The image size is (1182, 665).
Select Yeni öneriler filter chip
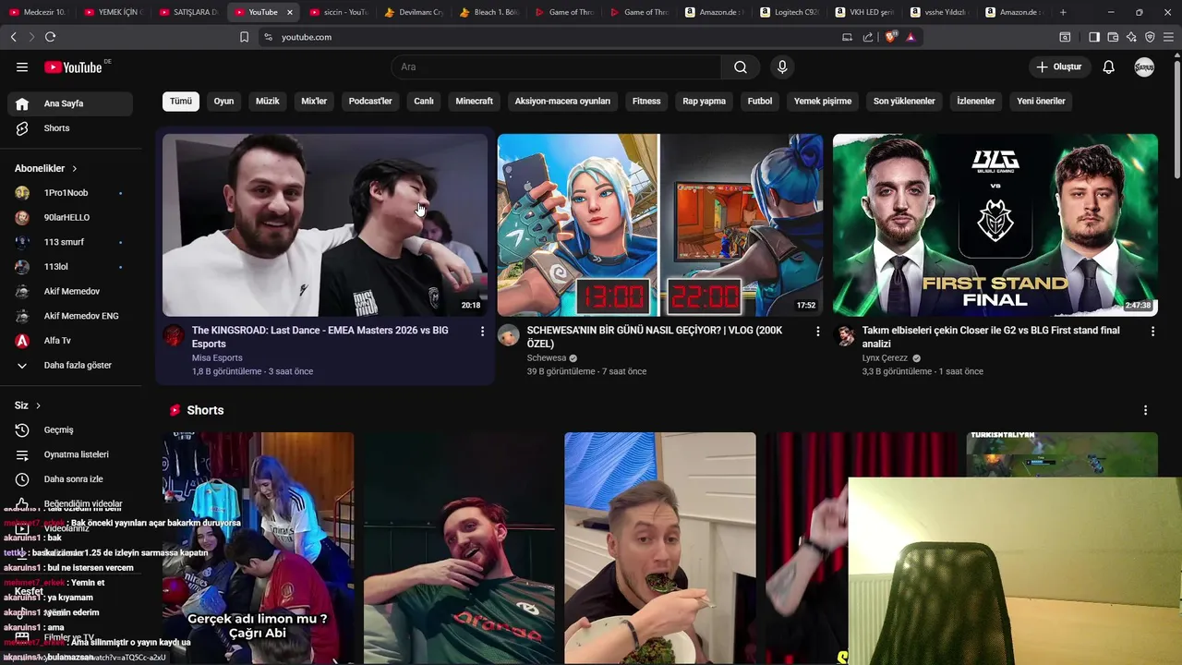tap(1042, 102)
